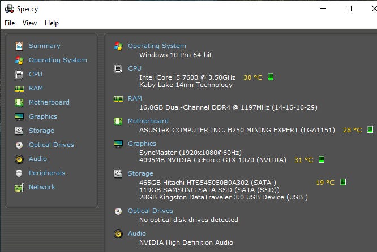This screenshot has width=377, height=252.
Task: Click the 119GB SAMSUNG SATA SSD line
Action: [209, 190]
